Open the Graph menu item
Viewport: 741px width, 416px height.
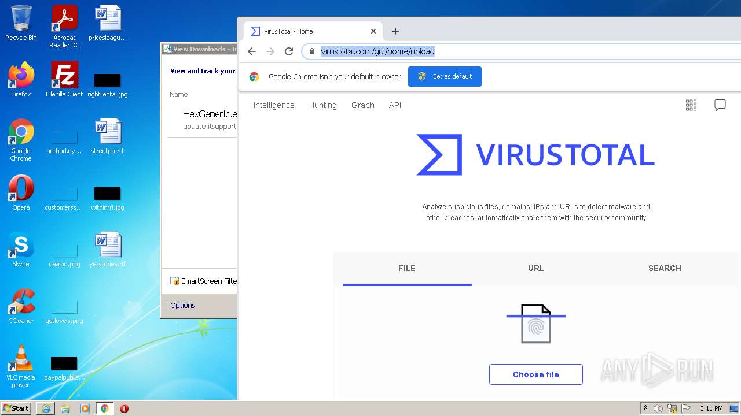363,105
